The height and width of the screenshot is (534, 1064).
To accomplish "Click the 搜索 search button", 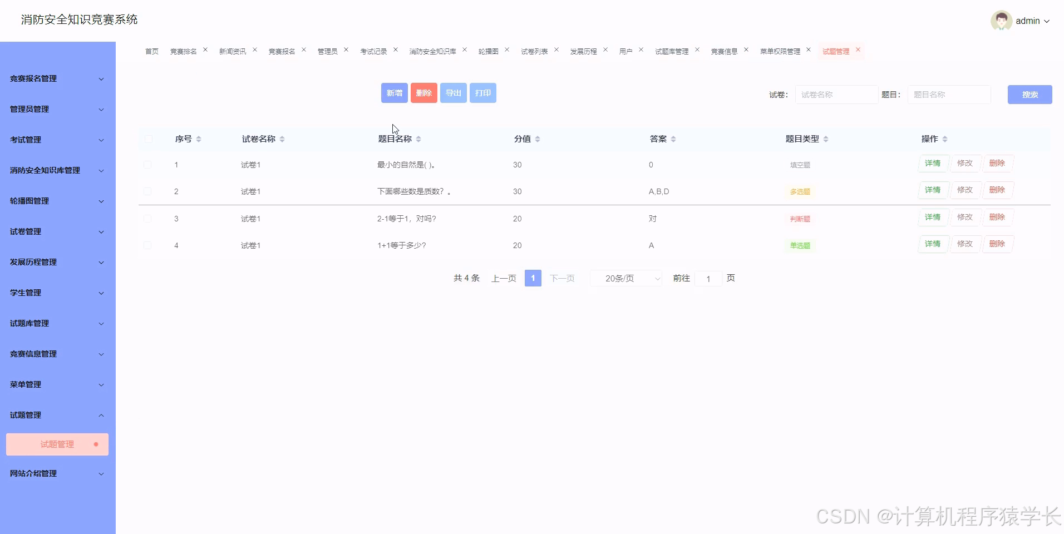I will coord(1030,95).
